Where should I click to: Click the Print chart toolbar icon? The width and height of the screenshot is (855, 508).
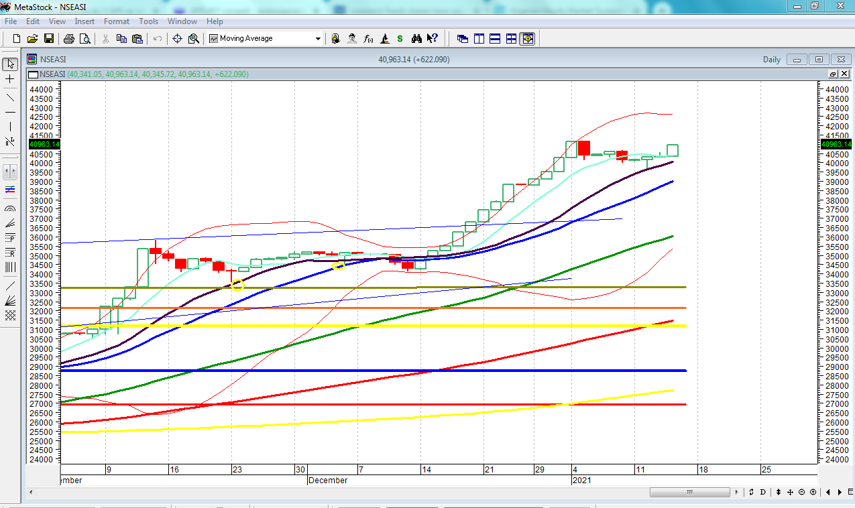[69, 38]
